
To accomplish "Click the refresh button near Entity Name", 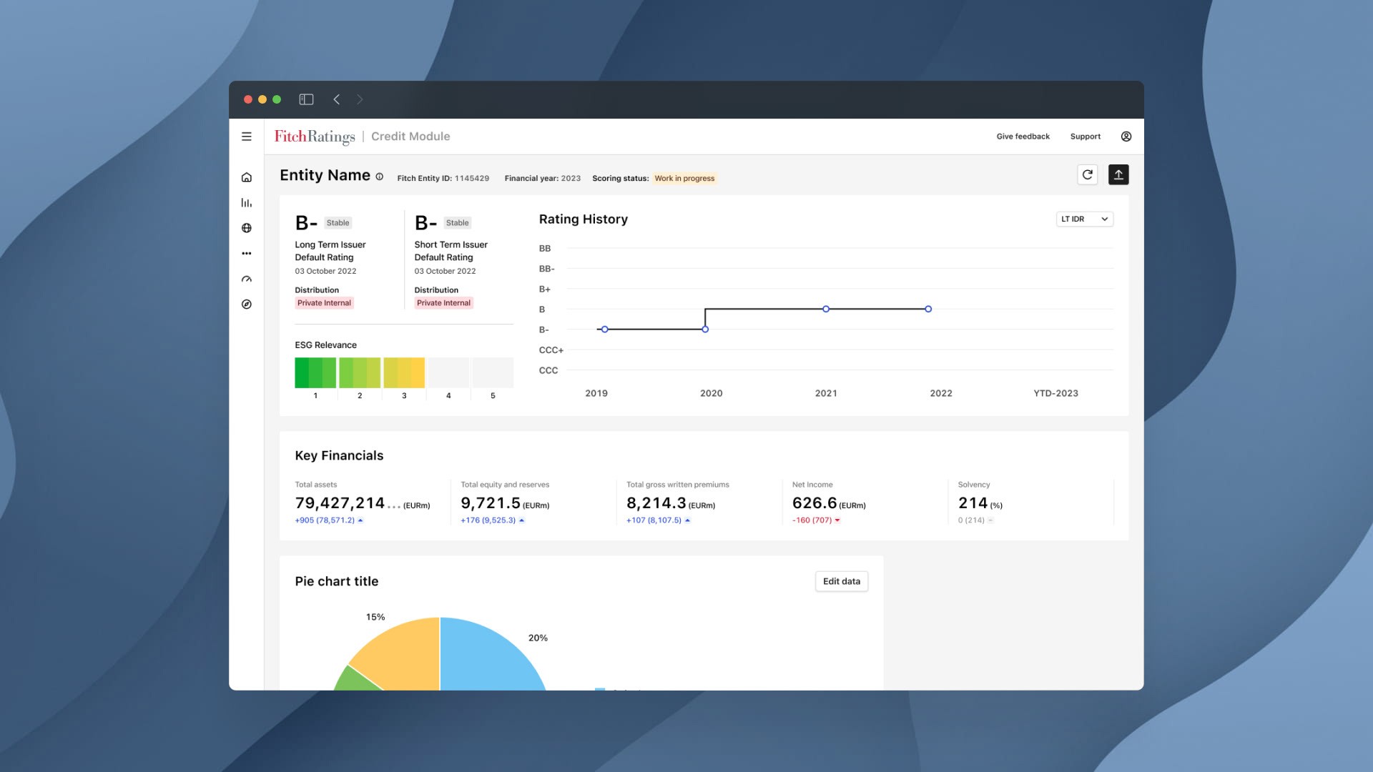I will 1087,174.
